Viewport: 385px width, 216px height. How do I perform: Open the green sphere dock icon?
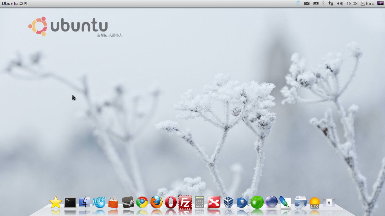pyautogui.click(x=257, y=202)
